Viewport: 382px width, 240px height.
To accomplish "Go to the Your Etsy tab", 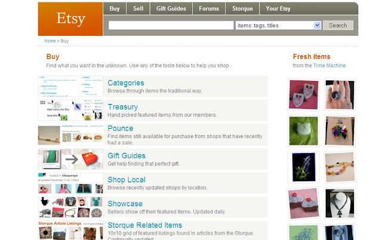I will coord(278,8).
